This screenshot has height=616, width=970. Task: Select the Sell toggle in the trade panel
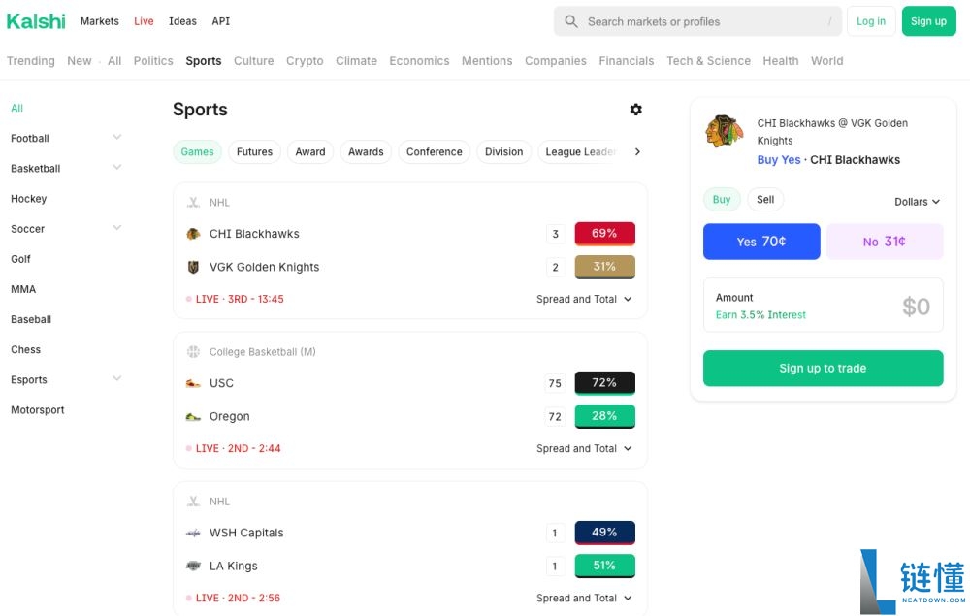point(765,200)
